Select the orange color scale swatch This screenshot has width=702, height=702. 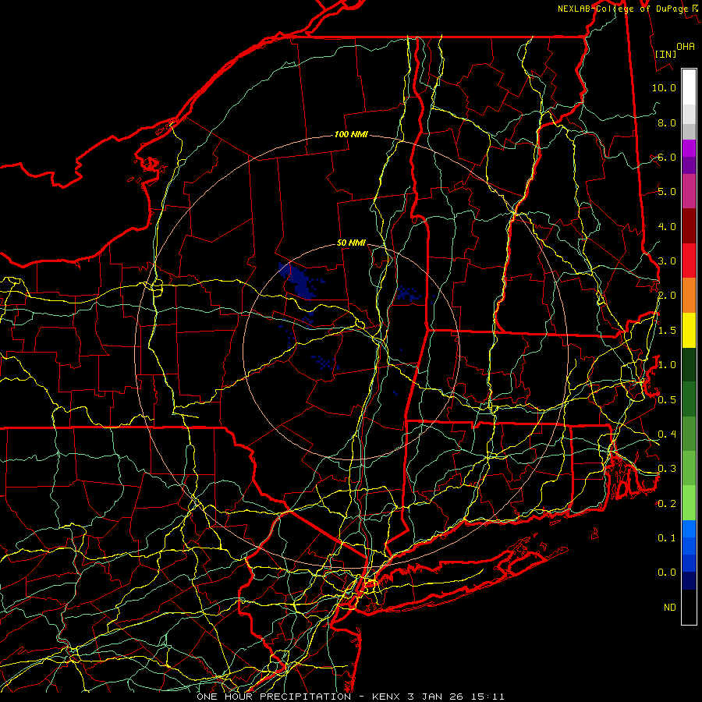tap(689, 295)
